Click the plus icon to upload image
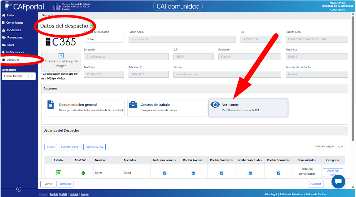 (x=61, y=56)
